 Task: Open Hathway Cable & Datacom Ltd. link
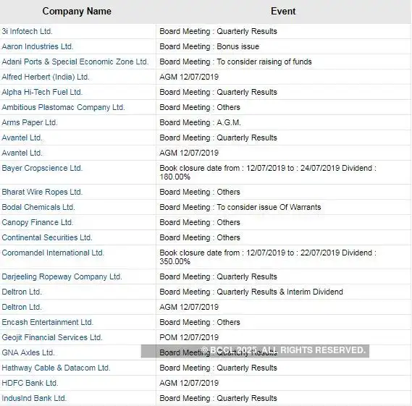(x=56, y=368)
